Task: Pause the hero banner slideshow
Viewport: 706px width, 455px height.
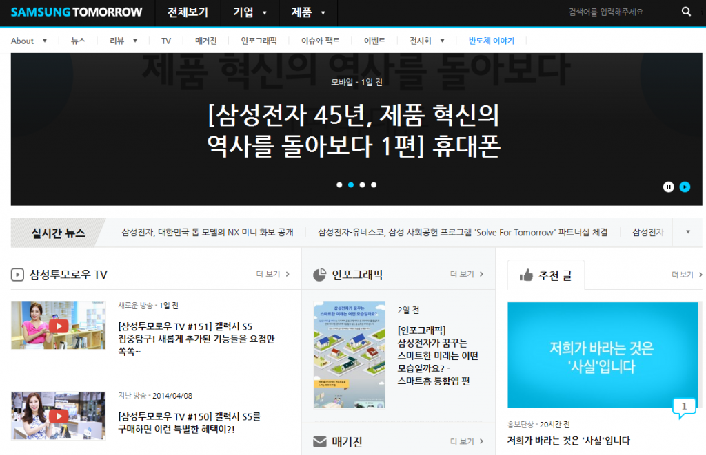Action: point(669,187)
